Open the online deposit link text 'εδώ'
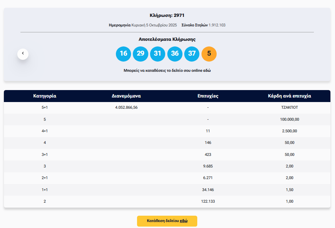The width and height of the screenshot is (335, 228). point(206,70)
